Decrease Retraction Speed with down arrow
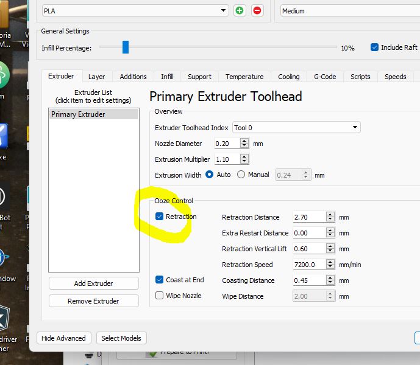This screenshot has width=420, height=365. (330, 267)
